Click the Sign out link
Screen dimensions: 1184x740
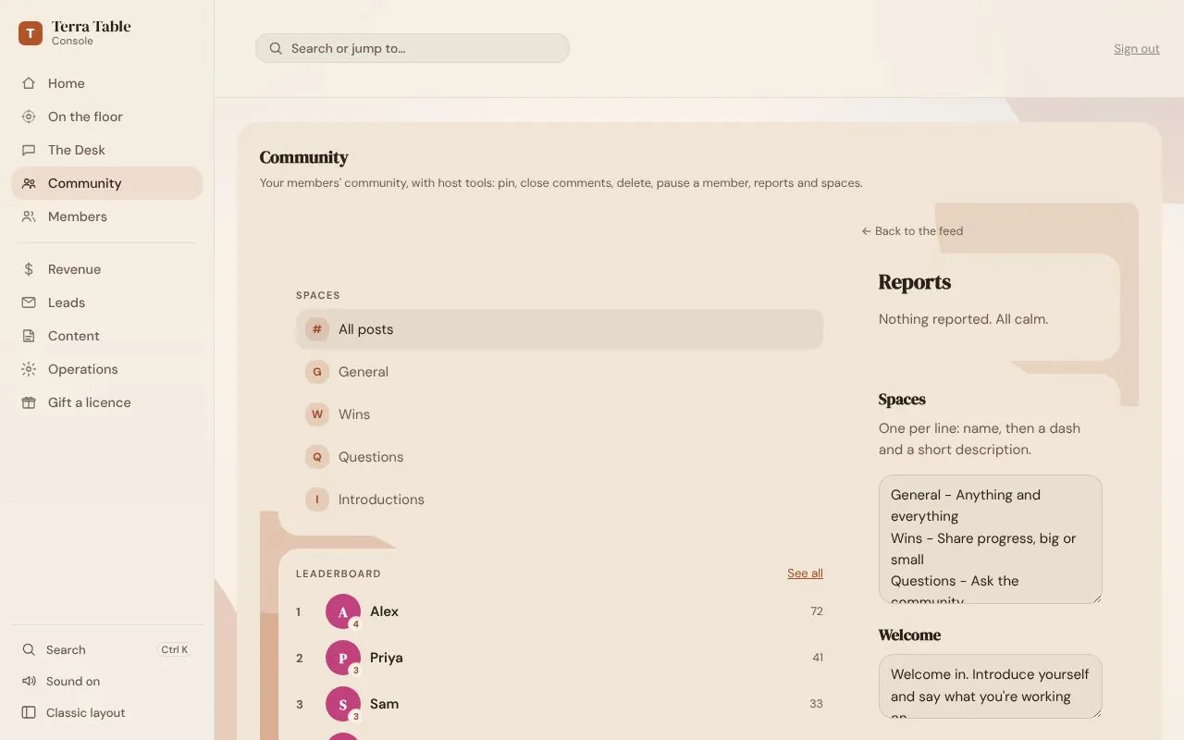(1137, 49)
